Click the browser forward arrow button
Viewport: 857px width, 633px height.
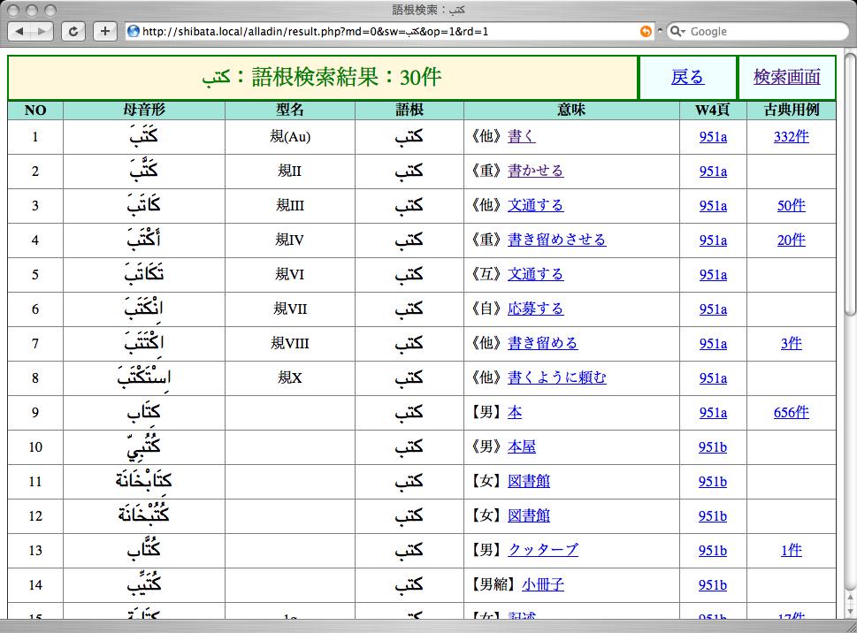point(42,31)
